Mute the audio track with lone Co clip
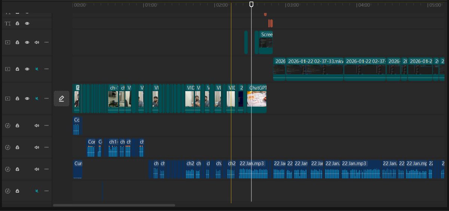449x211 pixels. coord(37,125)
